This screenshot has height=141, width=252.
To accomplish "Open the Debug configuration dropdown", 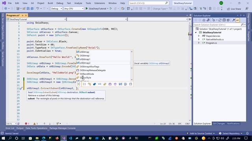I will [x=56, y=9].
